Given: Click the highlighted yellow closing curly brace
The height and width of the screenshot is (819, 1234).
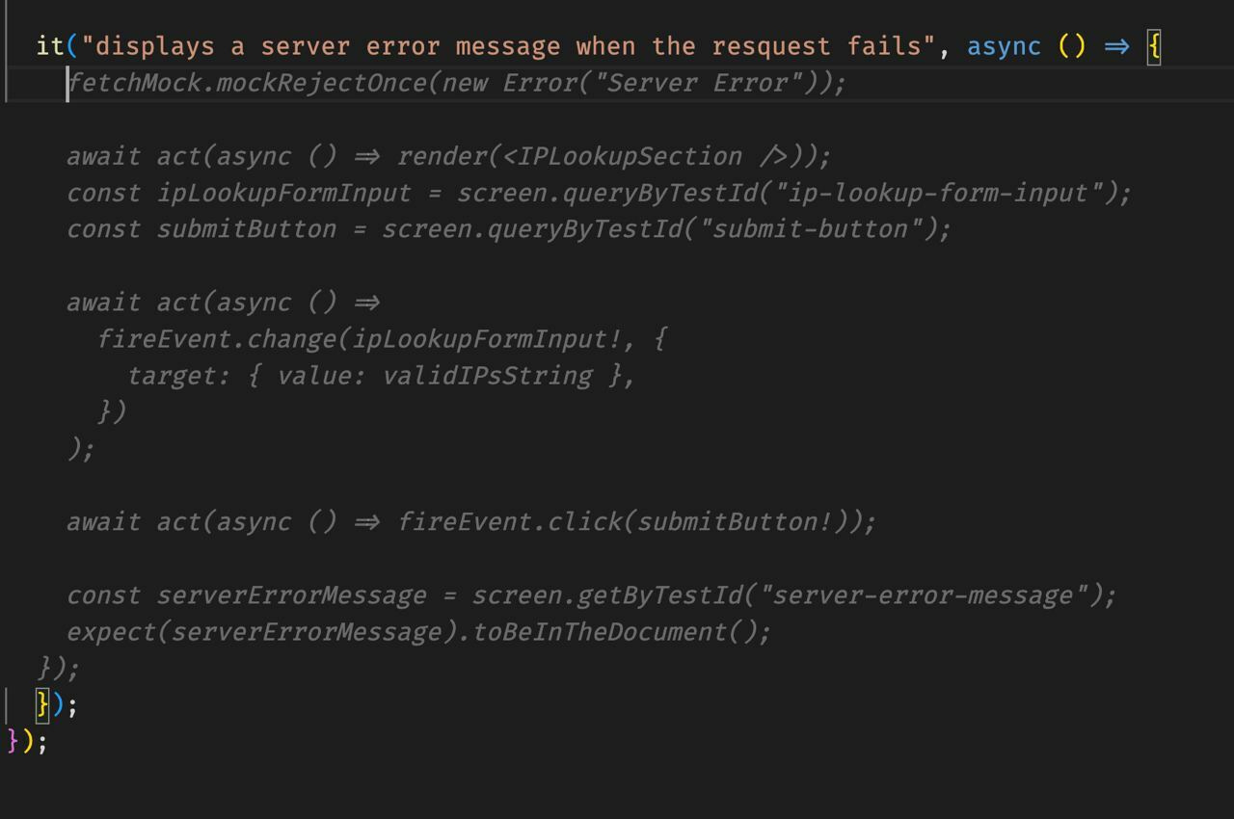Looking at the screenshot, I should 42,704.
